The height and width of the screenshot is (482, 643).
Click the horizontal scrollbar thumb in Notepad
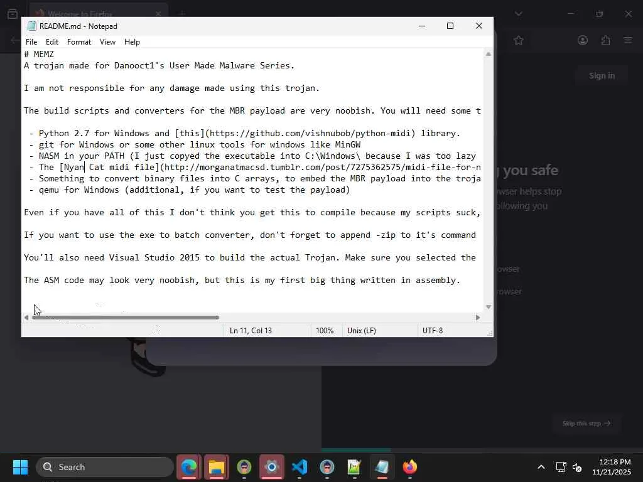point(126,317)
